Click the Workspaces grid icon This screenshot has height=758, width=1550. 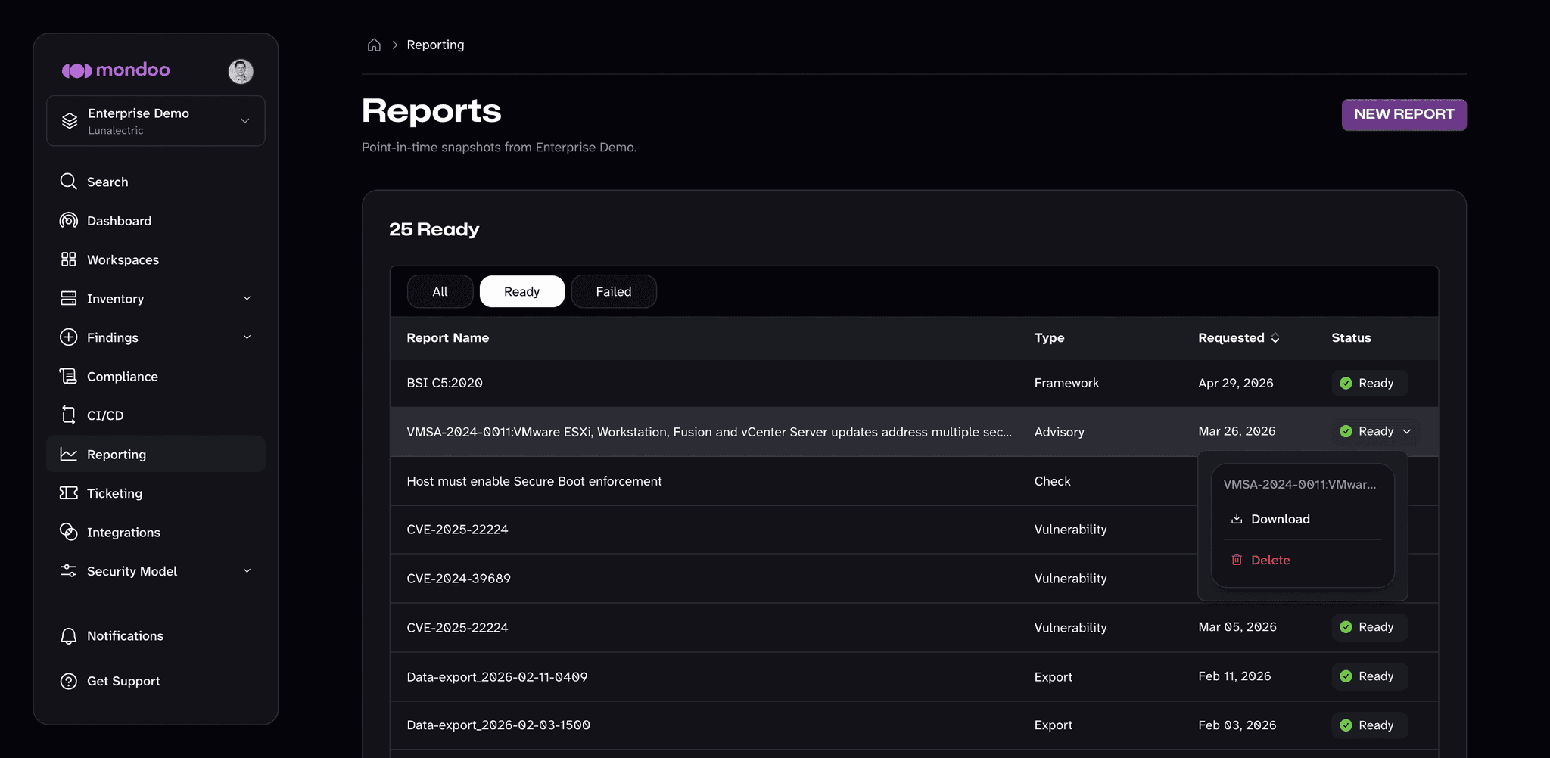(68, 259)
